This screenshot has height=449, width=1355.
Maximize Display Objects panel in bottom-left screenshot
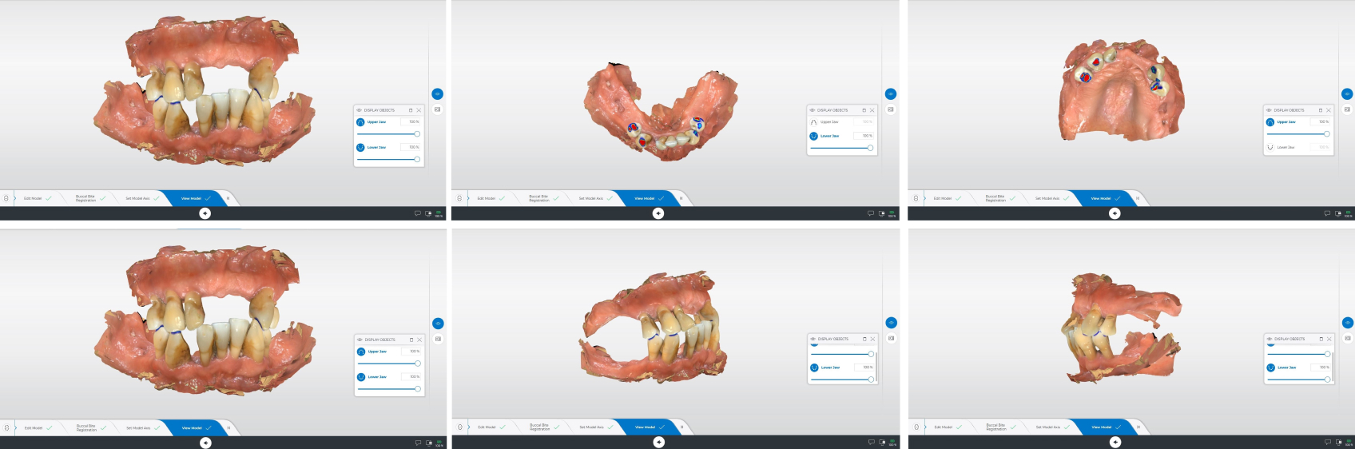[411, 340]
